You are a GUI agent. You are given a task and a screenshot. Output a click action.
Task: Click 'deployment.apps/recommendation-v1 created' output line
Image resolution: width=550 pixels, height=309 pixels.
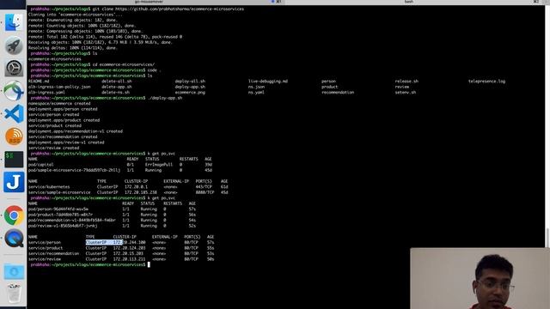(x=76, y=131)
